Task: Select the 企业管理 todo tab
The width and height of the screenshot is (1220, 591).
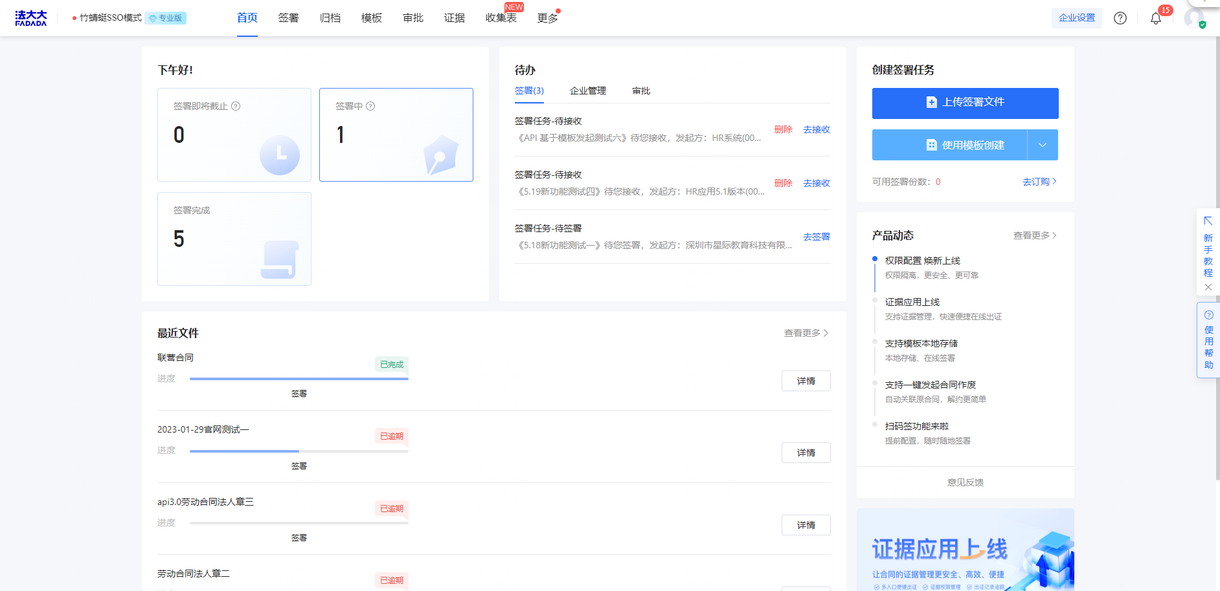Action: [588, 91]
